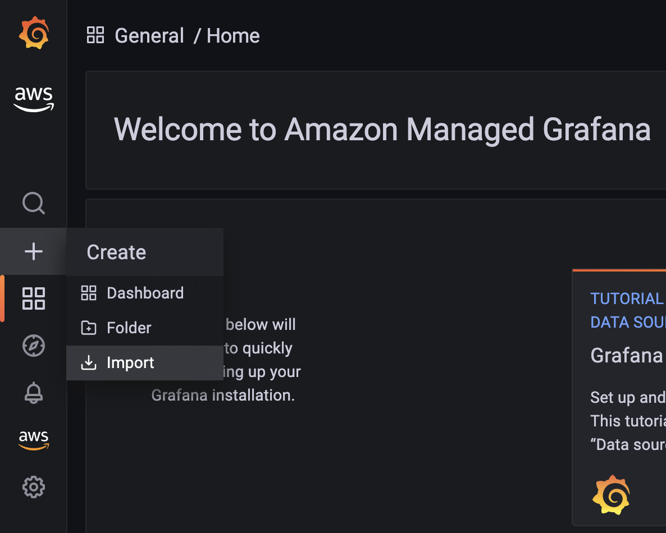The width and height of the screenshot is (666, 533).
Task: Select Folder in the Create menu
Action: pos(145,328)
